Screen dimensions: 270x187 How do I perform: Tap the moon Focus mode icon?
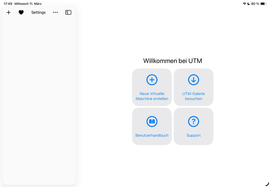(x=248, y=4)
